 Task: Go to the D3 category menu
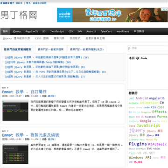click(44, 31)
